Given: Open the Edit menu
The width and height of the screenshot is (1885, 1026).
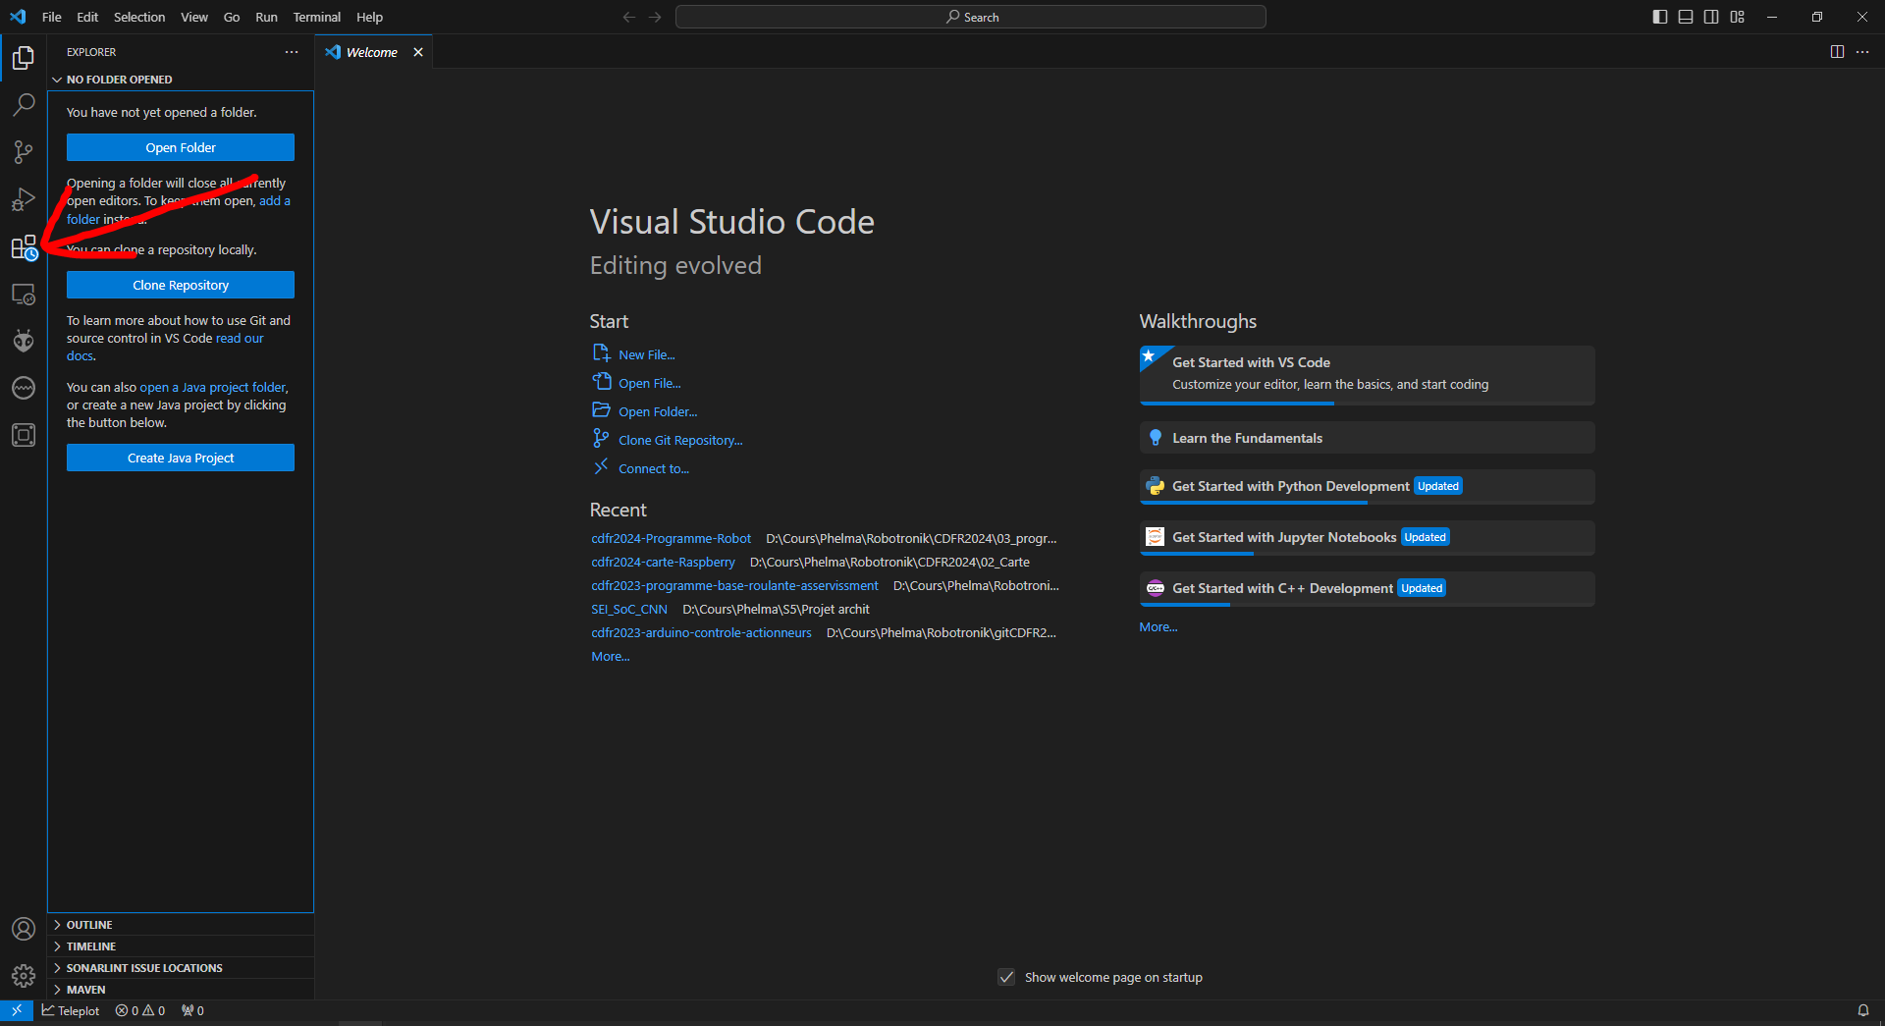Looking at the screenshot, I should point(87,17).
